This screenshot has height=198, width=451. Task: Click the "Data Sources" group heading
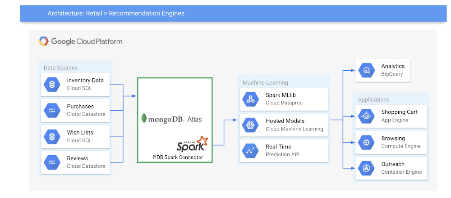(x=61, y=68)
